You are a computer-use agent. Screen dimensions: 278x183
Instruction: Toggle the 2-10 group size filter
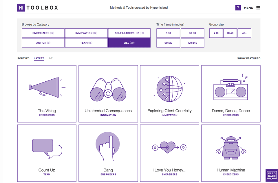click(x=216, y=33)
